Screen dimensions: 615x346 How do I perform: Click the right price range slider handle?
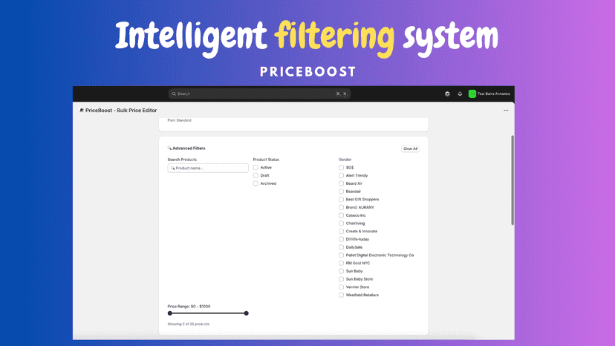click(x=247, y=313)
